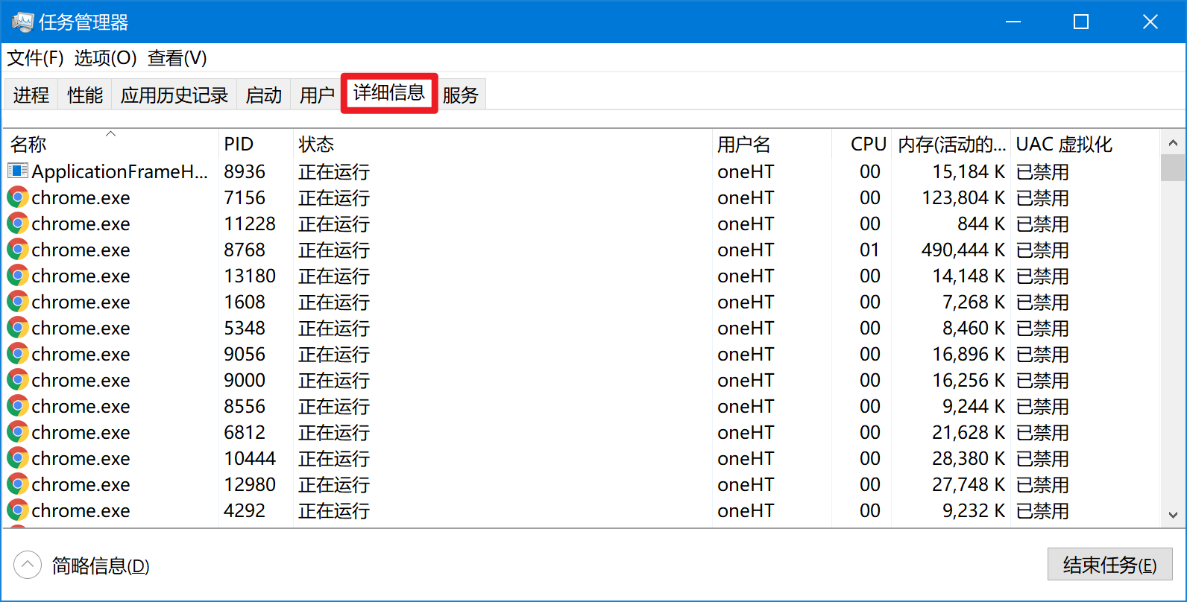
Task: Click the Task Manager title bar icon
Action: (x=22, y=22)
